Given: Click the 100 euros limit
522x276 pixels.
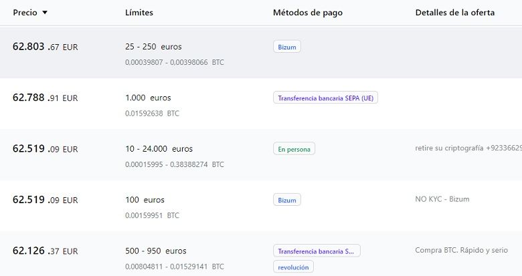Looking at the screenshot, I should point(145,200).
